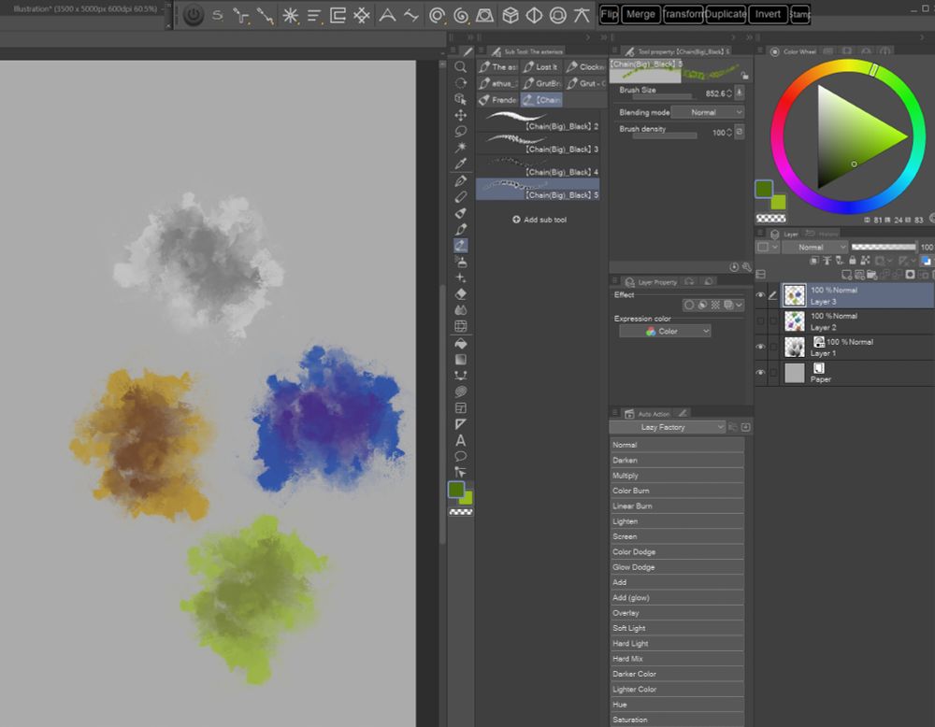The height and width of the screenshot is (727, 935).
Task: Select the Ruler tool
Action: (460, 424)
